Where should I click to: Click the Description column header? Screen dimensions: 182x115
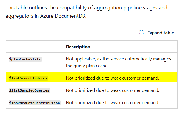coord(78,47)
